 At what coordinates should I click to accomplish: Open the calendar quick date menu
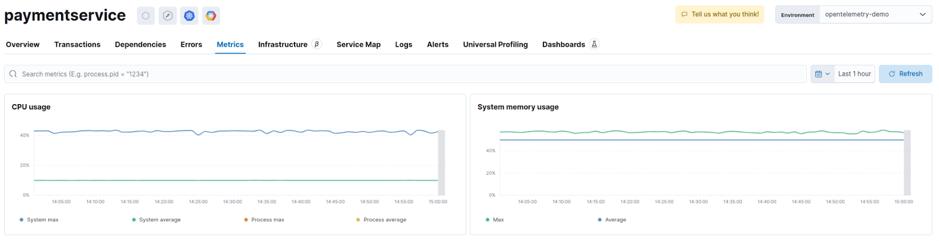pos(822,74)
